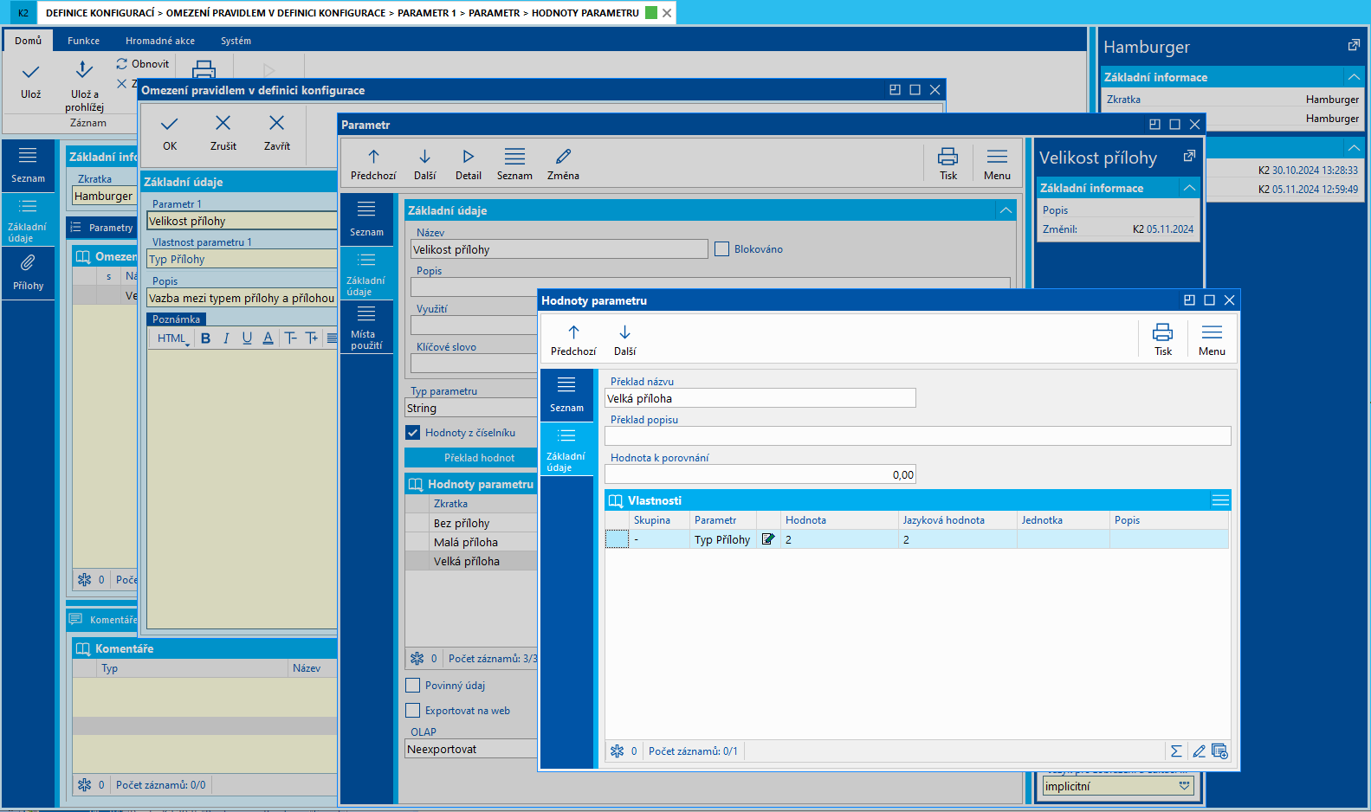The image size is (1371, 812).
Task: Click Zavřít in Omezení pravidlem window
Action: click(x=277, y=133)
